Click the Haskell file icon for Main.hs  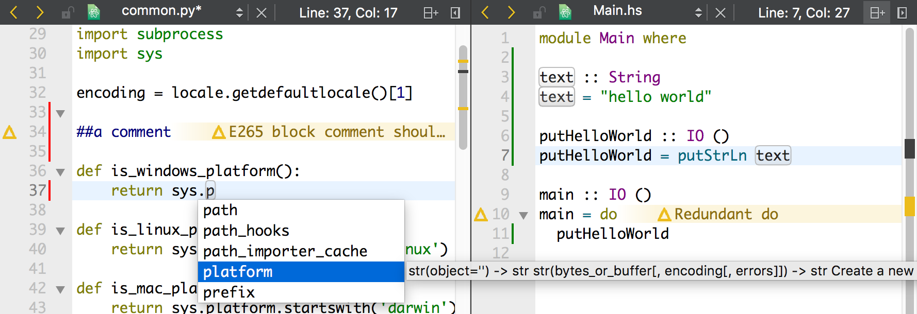point(565,12)
